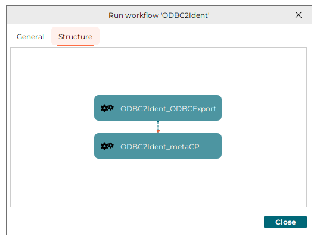This screenshot has width=317, height=243.
Task: Click the dialog title 'Run workflow ODBC2Ident'
Action: pos(159,15)
